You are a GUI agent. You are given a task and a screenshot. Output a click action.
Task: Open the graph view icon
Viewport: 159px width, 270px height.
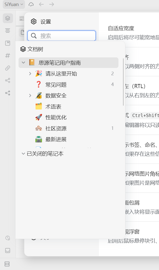click(x=8, y=81)
